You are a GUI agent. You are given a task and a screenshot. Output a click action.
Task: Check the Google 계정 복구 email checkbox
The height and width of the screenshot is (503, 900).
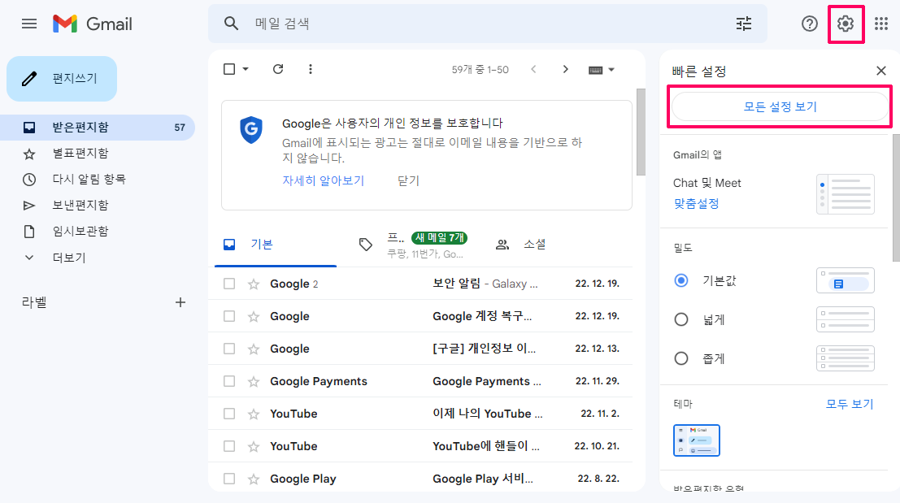click(x=229, y=317)
